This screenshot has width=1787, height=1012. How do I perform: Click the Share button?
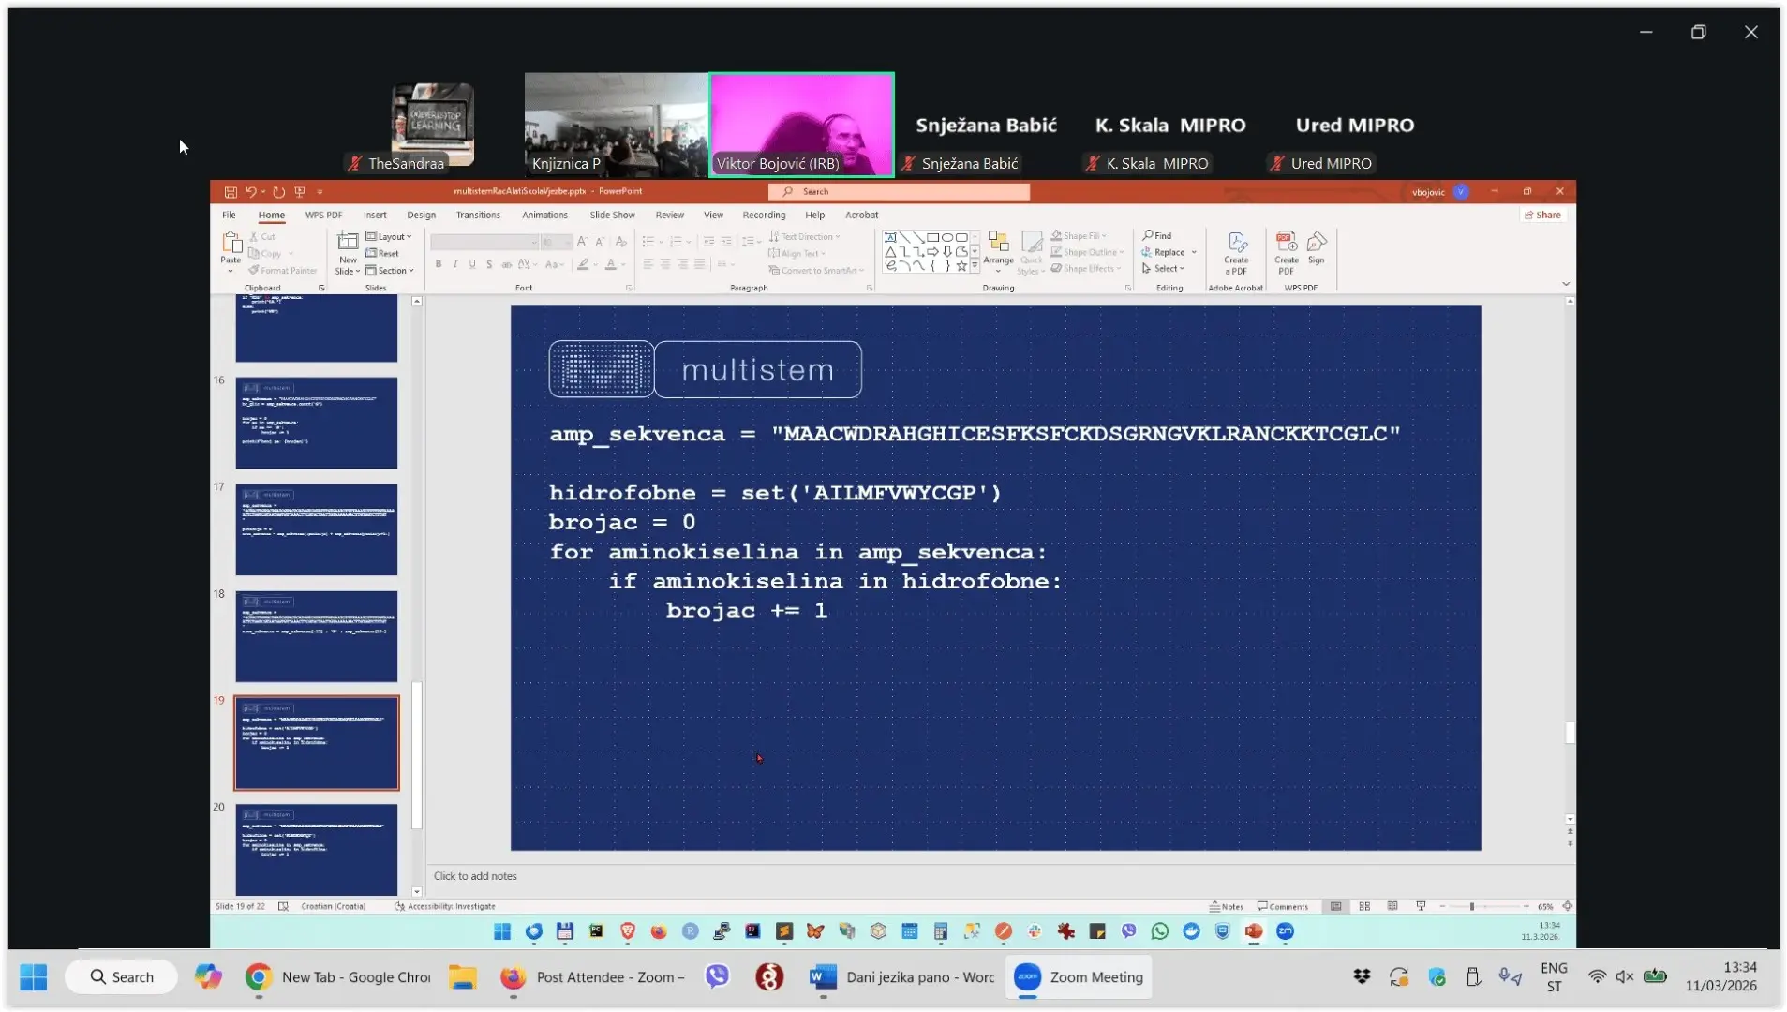click(x=1542, y=216)
